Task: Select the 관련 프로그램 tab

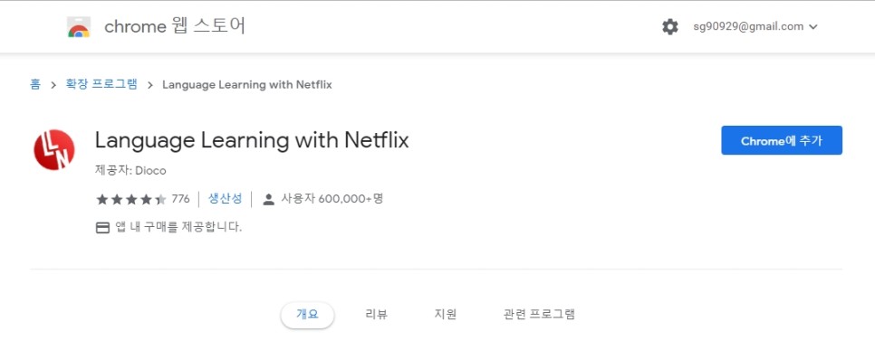Action: click(x=539, y=314)
